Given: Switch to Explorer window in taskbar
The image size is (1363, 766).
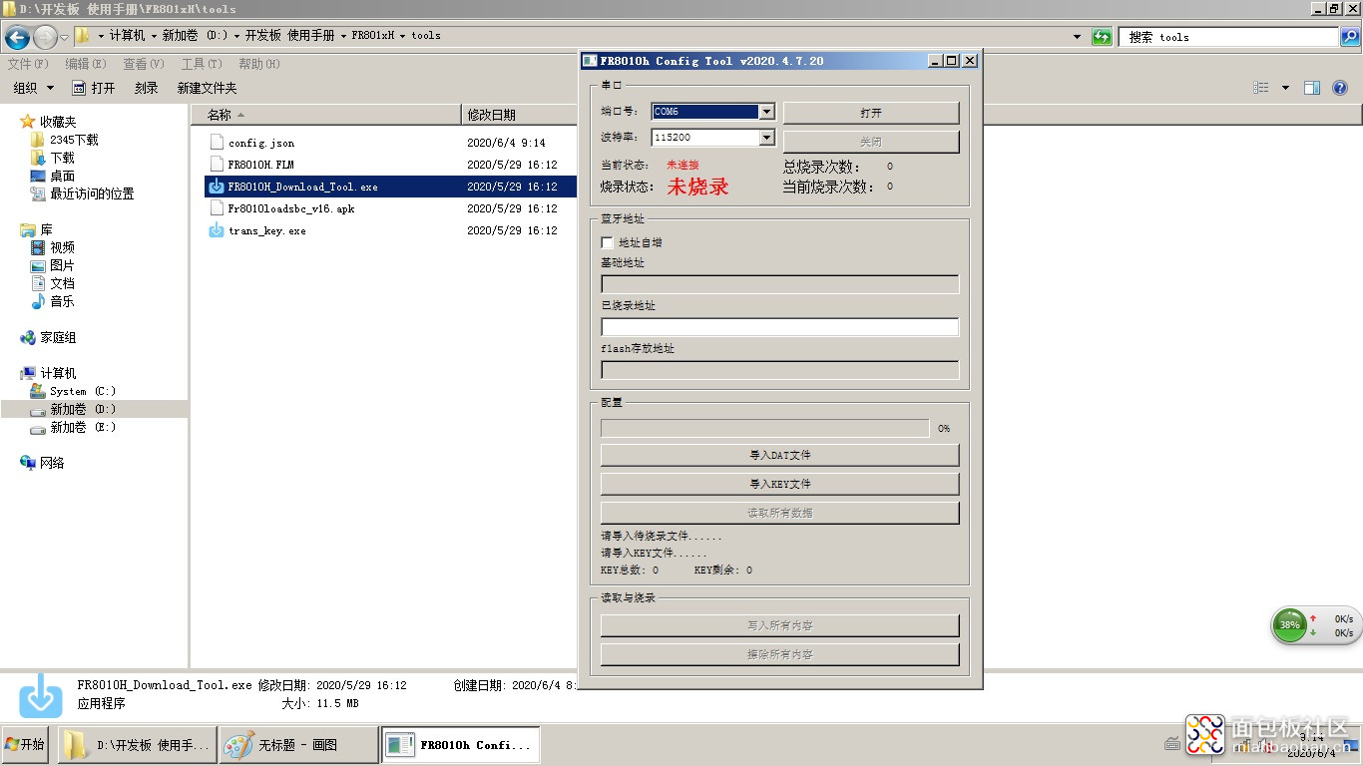Looking at the screenshot, I should [x=137, y=744].
